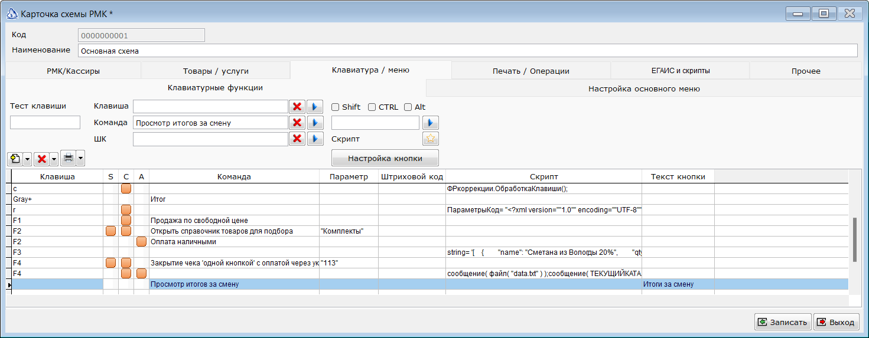Screen dimensions: 869x338
Task: Expand dropdown arrow next to printer icon
Action: click(x=80, y=158)
